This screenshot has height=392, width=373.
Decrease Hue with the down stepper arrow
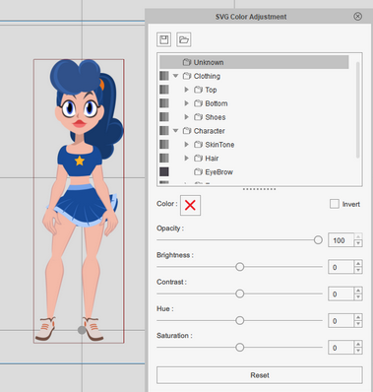coord(358,324)
